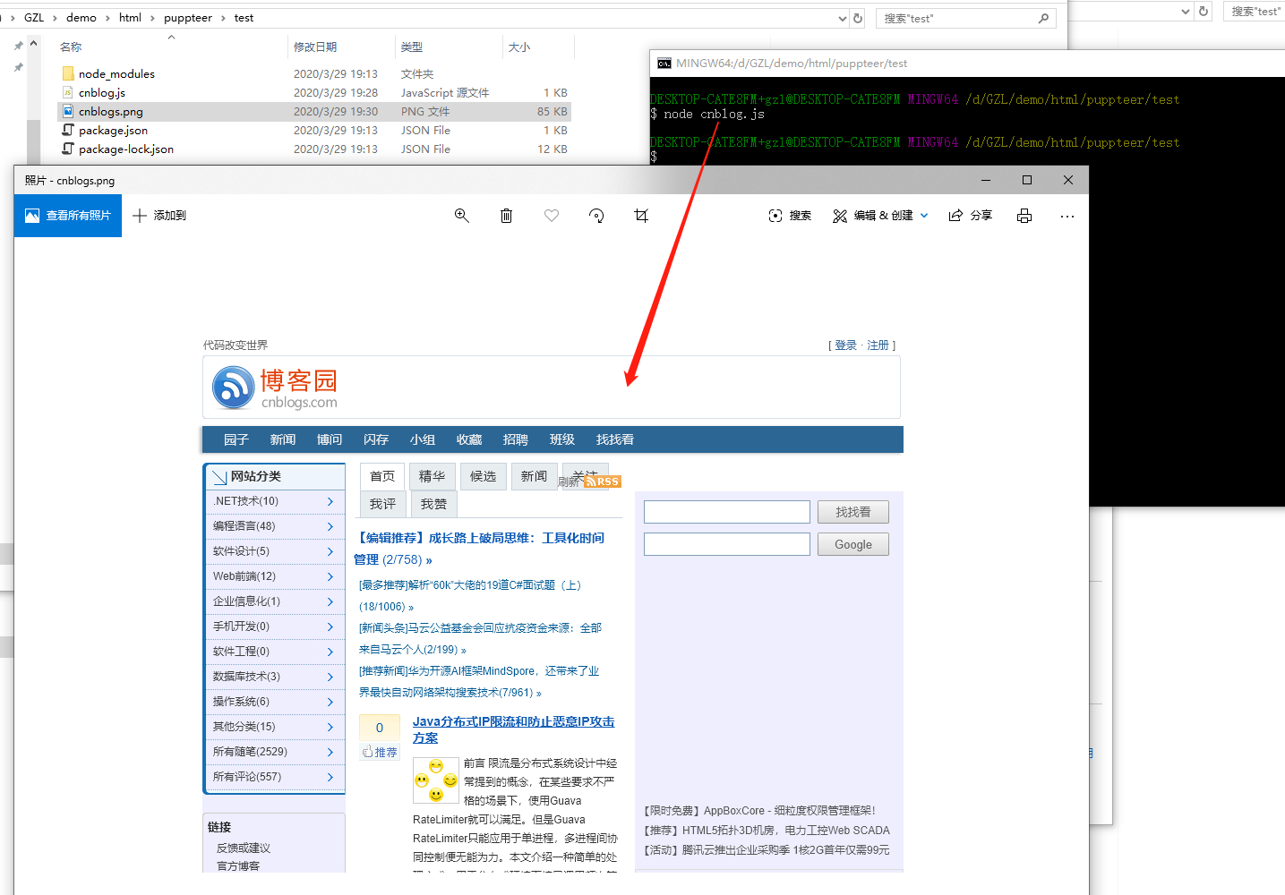Viewport: 1285px width, 895px height.
Task: Sort files by 修改日期 column header
Action: click(315, 47)
